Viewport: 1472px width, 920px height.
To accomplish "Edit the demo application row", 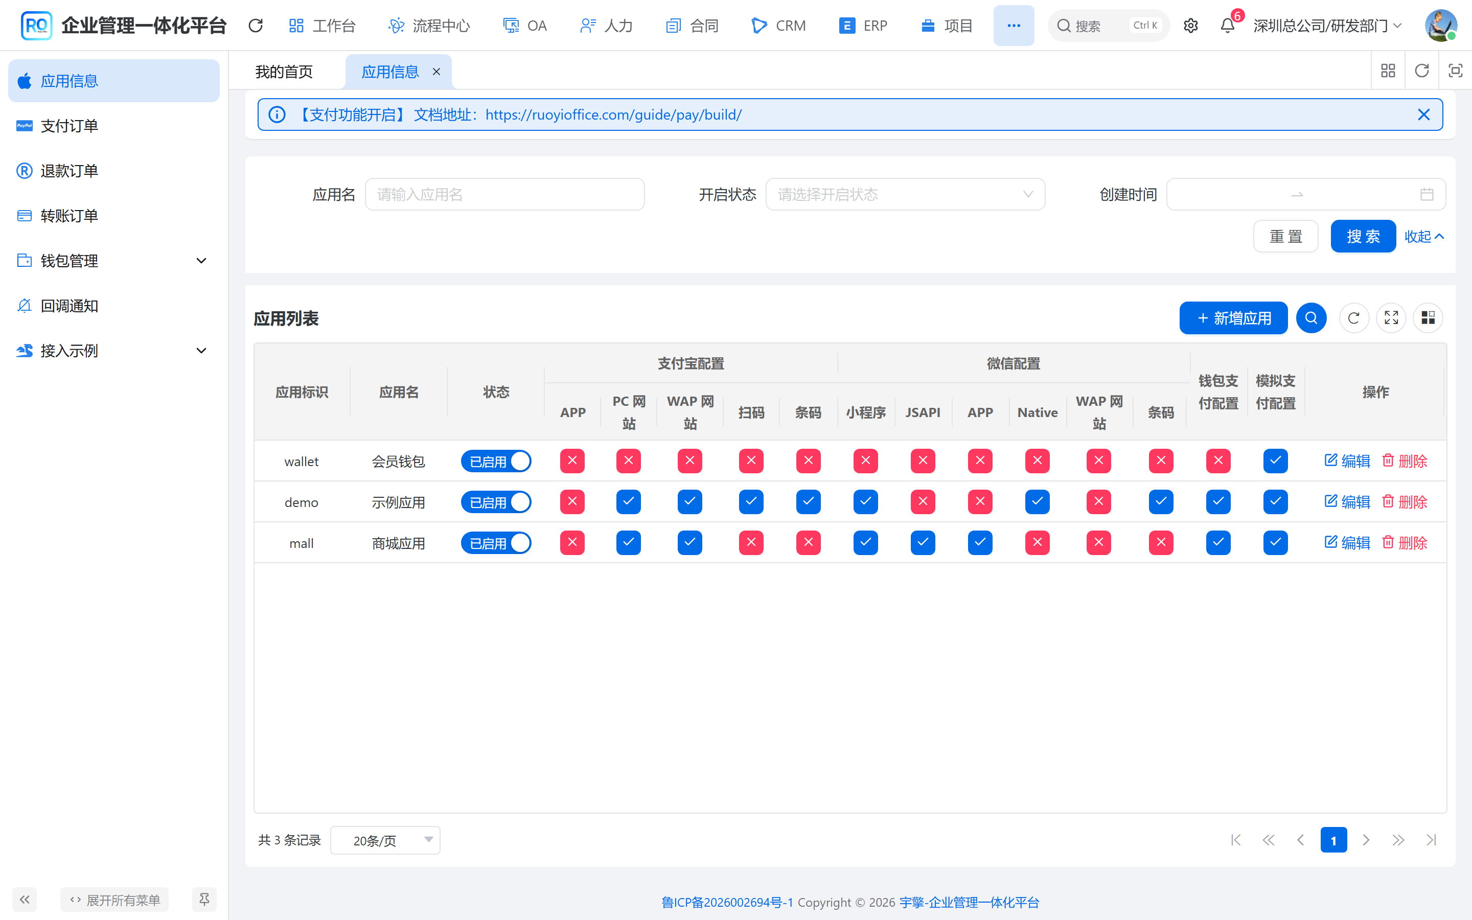I will [x=1347, y=502].
